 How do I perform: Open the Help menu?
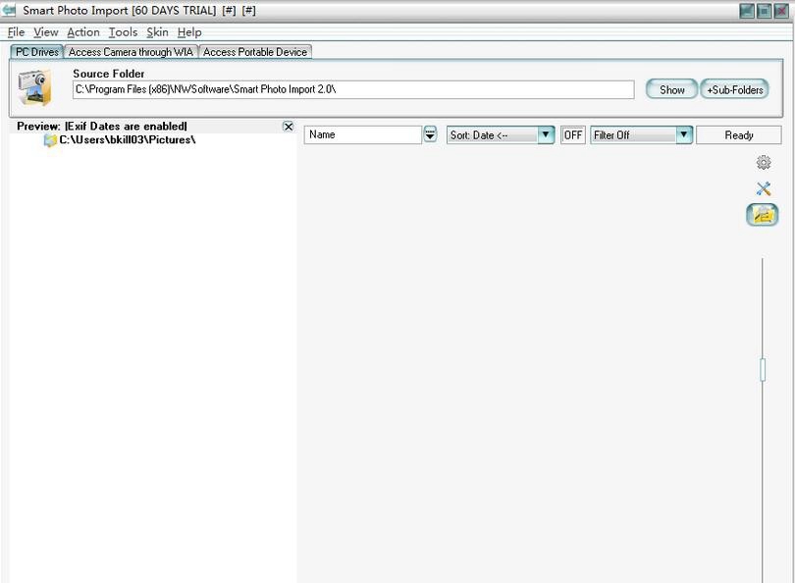coord(189,32)
